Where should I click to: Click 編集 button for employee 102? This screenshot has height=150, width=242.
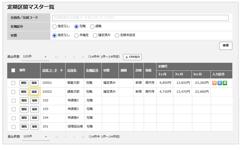[x=35, y=101]
